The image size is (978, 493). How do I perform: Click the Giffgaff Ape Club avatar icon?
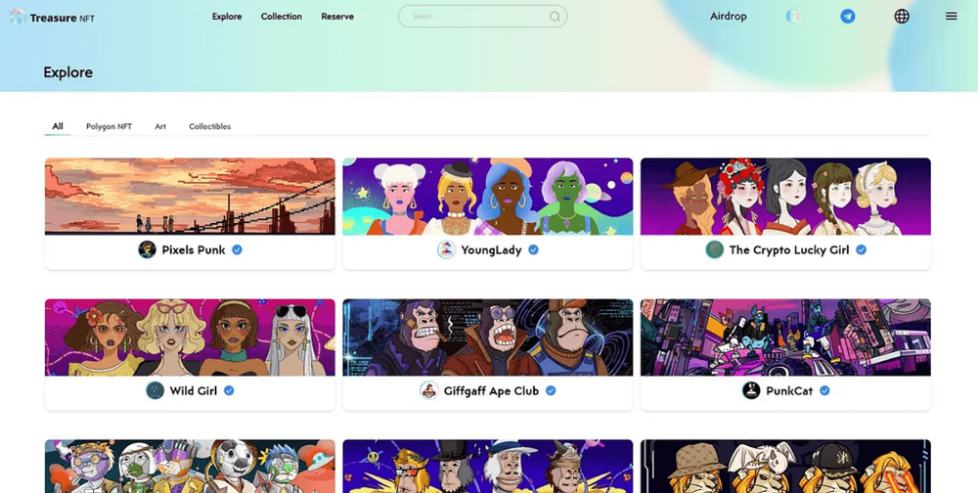[x=428, y=390]
